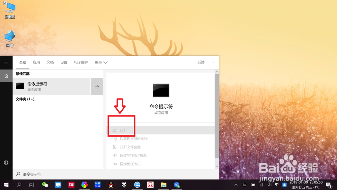Switch to the 全部 tab
The image size is (337, 190).
23,62
